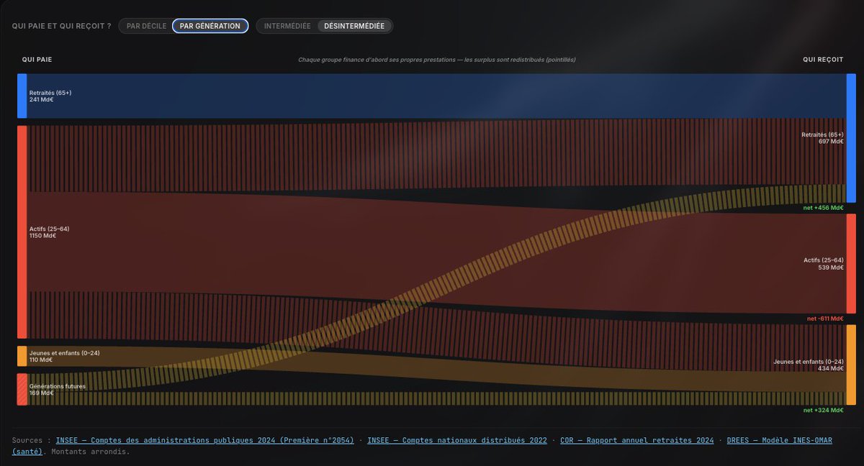Click the 'Retraités (65+) 241 Md€' label

tap(50, 96)
